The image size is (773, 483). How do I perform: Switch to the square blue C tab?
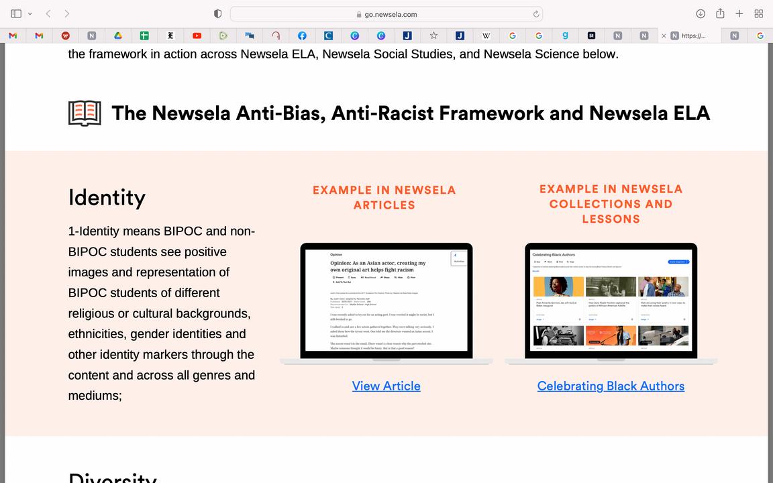click(328, 36)
